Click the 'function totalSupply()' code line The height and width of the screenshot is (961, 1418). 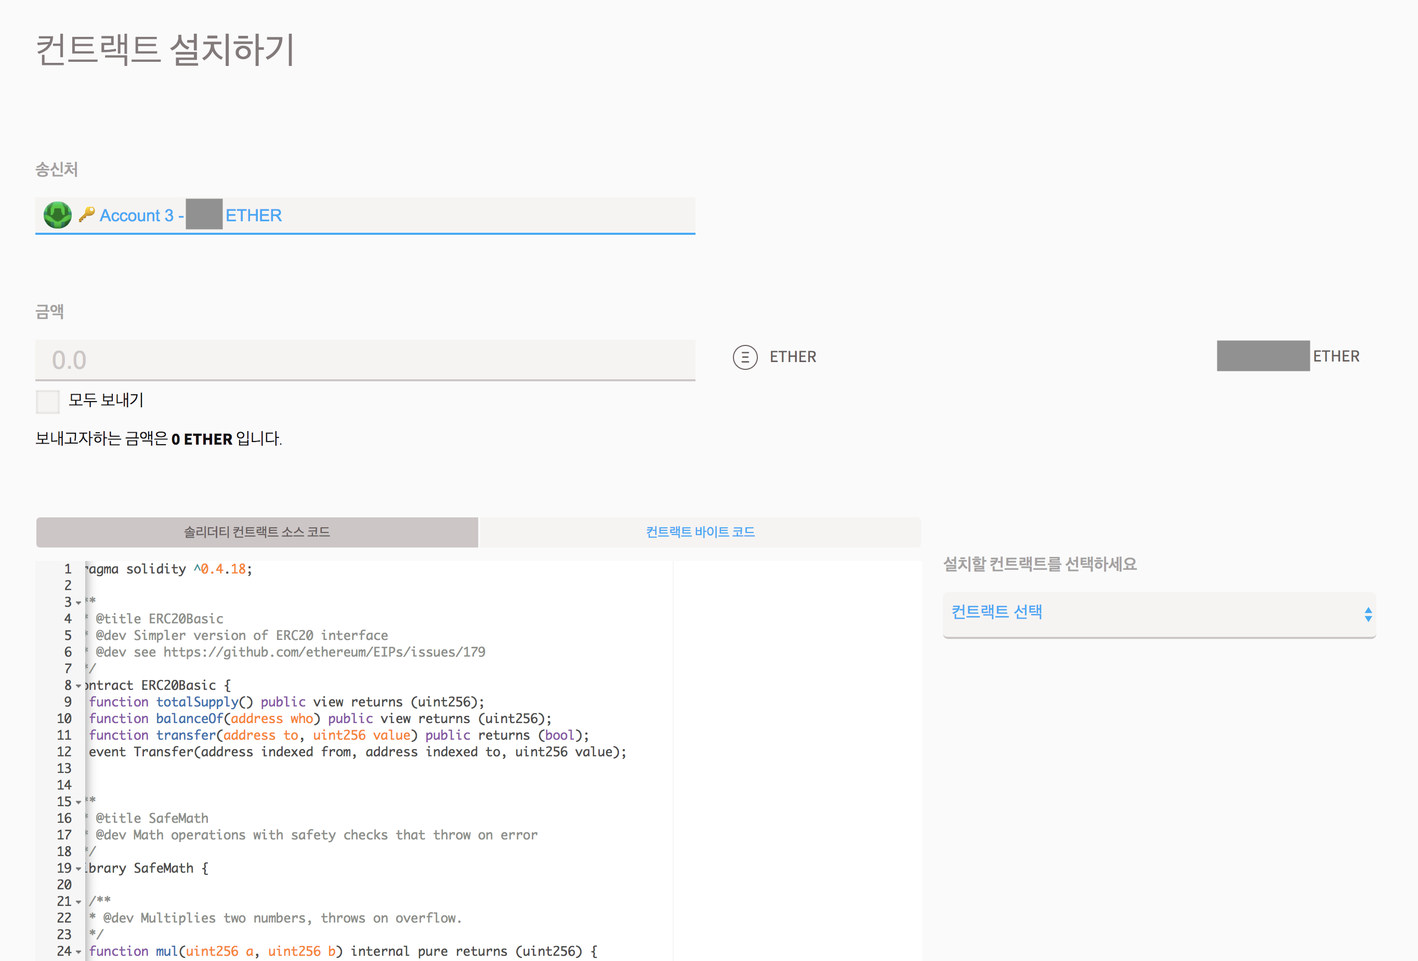coord(286,702)
